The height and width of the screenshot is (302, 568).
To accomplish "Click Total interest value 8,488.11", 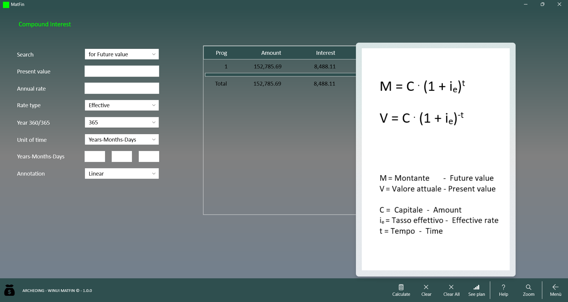I will click(x=324, y=83).
